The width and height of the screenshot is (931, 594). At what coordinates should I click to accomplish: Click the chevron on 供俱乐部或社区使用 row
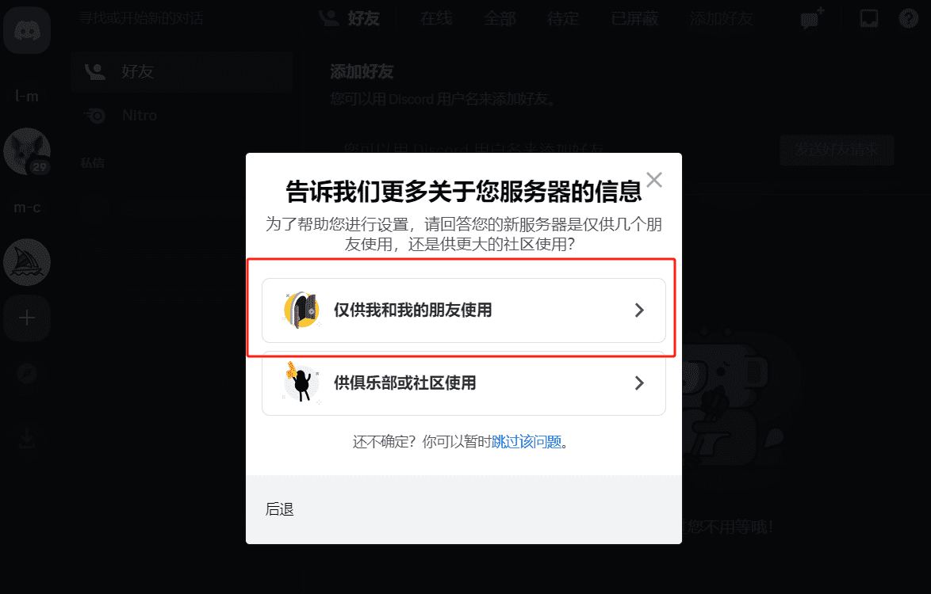(x=639, y=383)
